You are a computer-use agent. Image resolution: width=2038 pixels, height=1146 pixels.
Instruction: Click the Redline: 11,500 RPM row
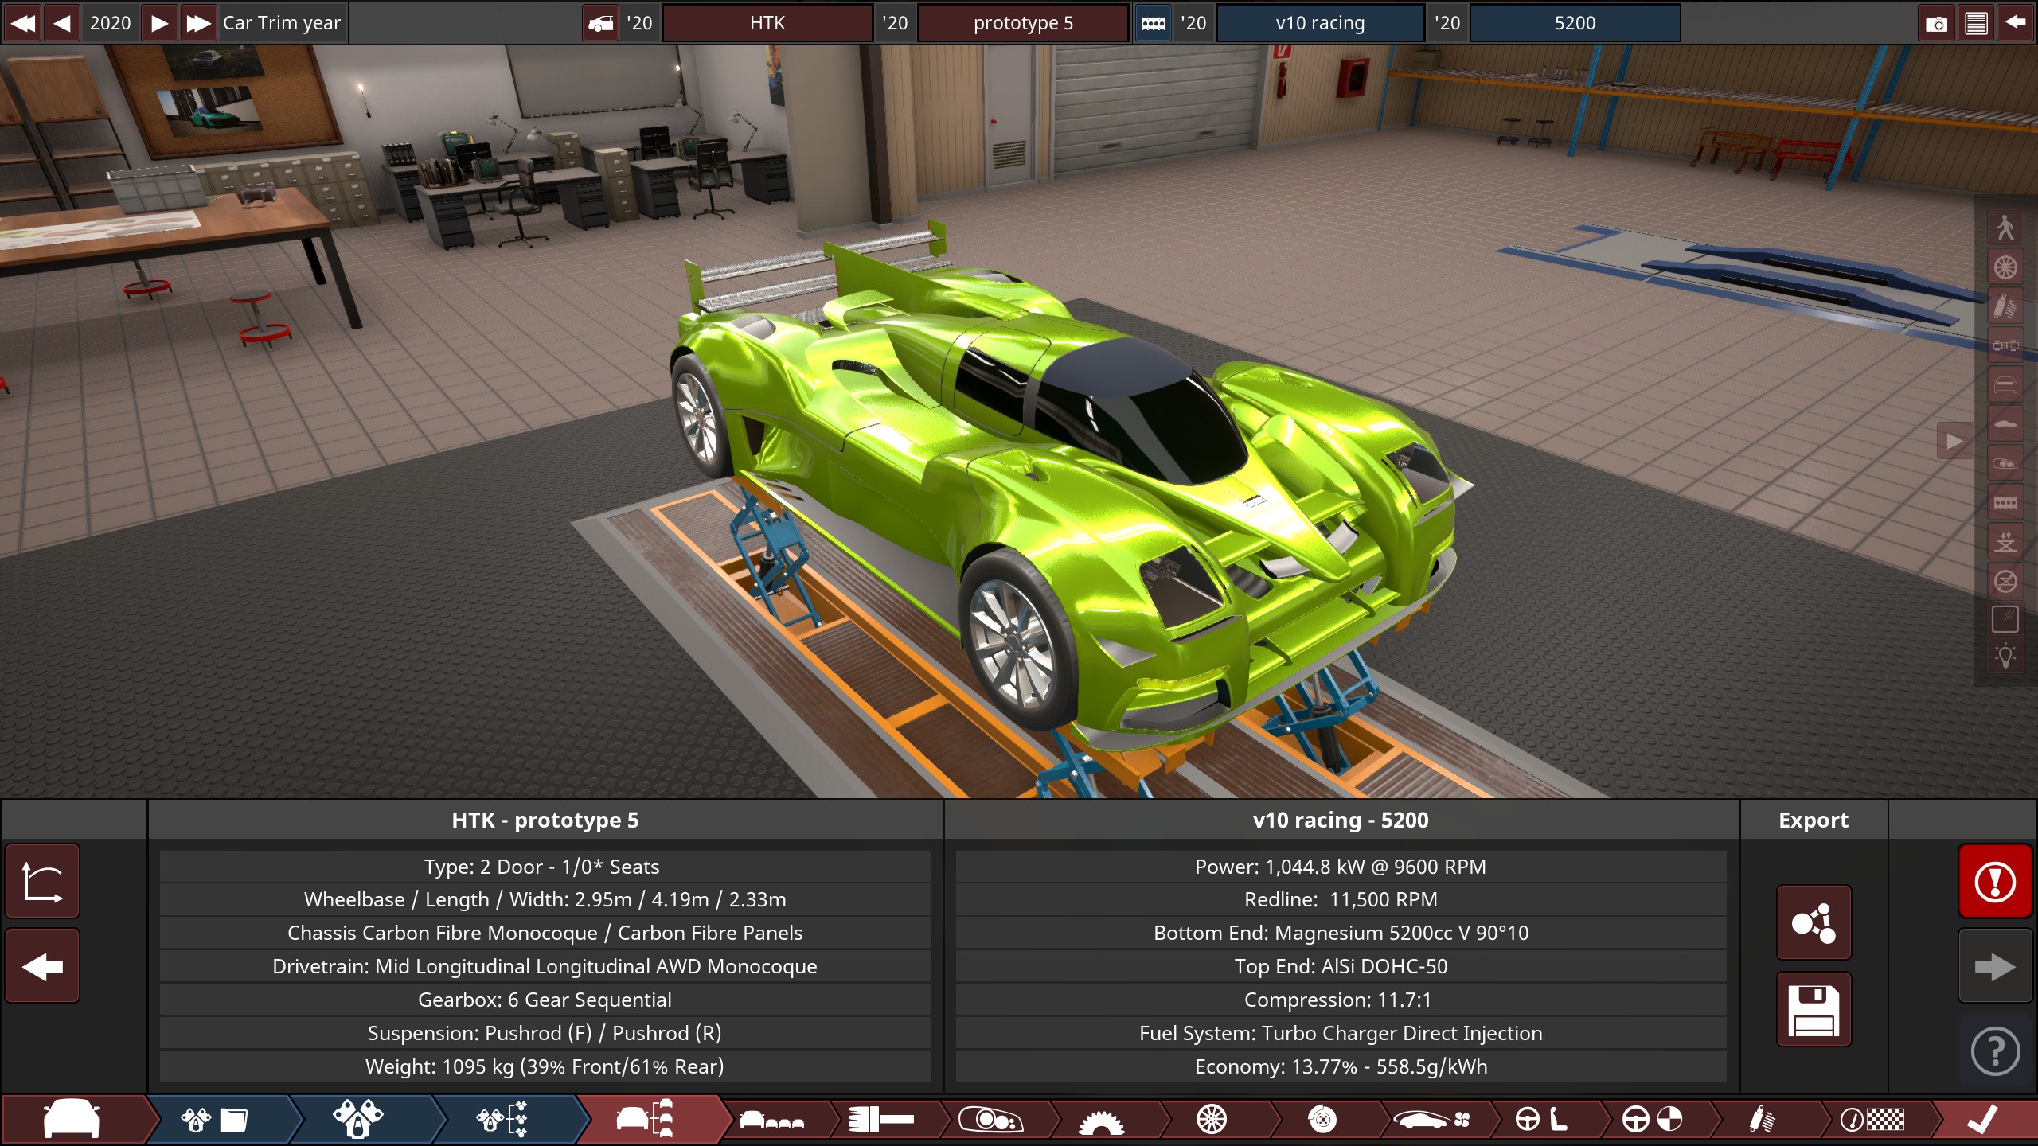coord(1341,899)
